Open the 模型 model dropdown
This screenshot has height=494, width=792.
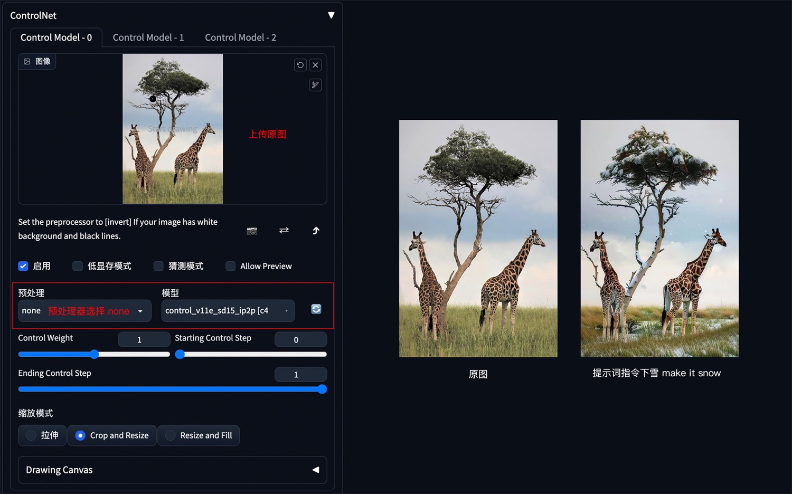(228, 311)
